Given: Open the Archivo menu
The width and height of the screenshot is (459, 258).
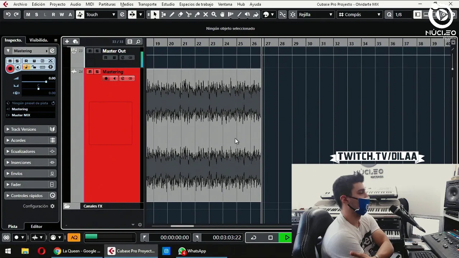Looking at the screenshot, I should 20,4.
